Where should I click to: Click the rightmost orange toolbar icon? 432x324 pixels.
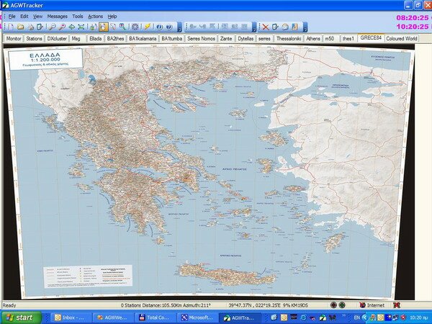coord(295,27)
